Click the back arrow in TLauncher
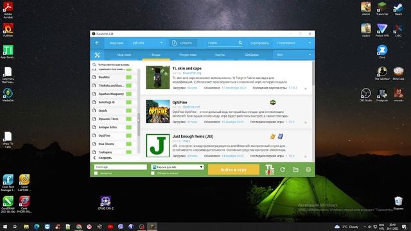This screenshot has width=411, height=231. click(x=97, y=43)
